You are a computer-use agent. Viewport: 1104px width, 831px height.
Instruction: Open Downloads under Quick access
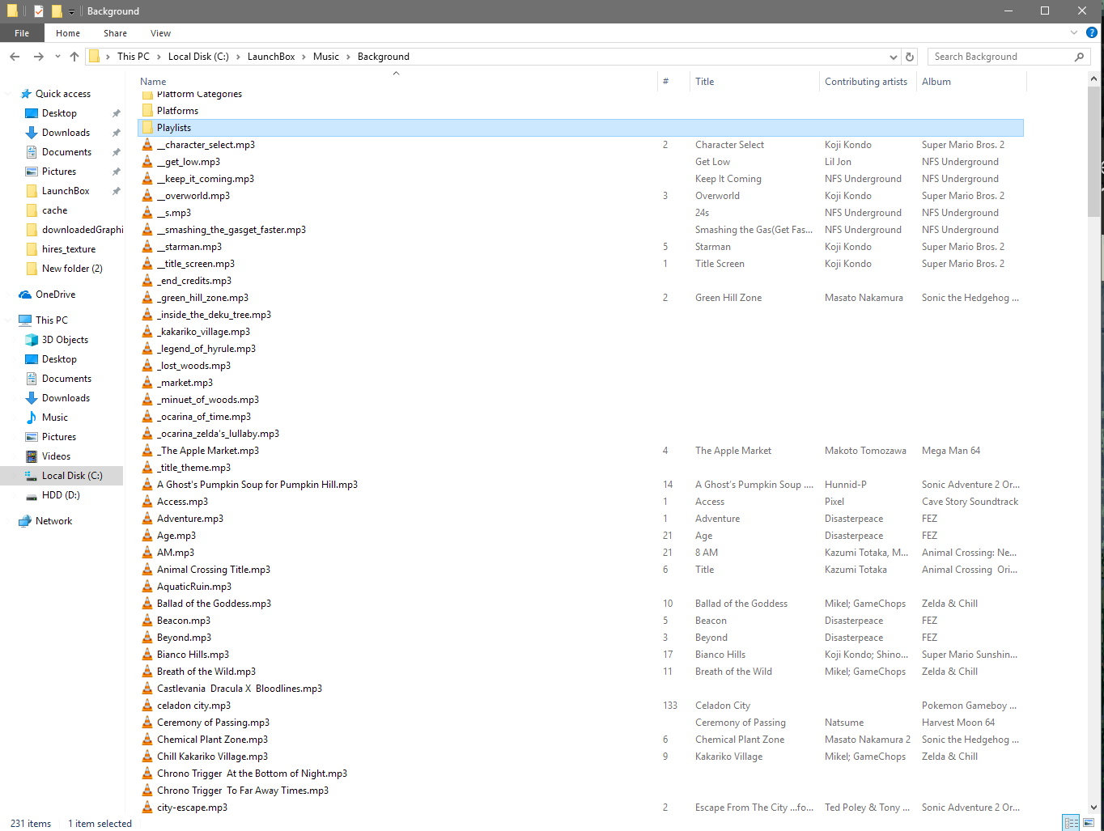tap(66, 133)
